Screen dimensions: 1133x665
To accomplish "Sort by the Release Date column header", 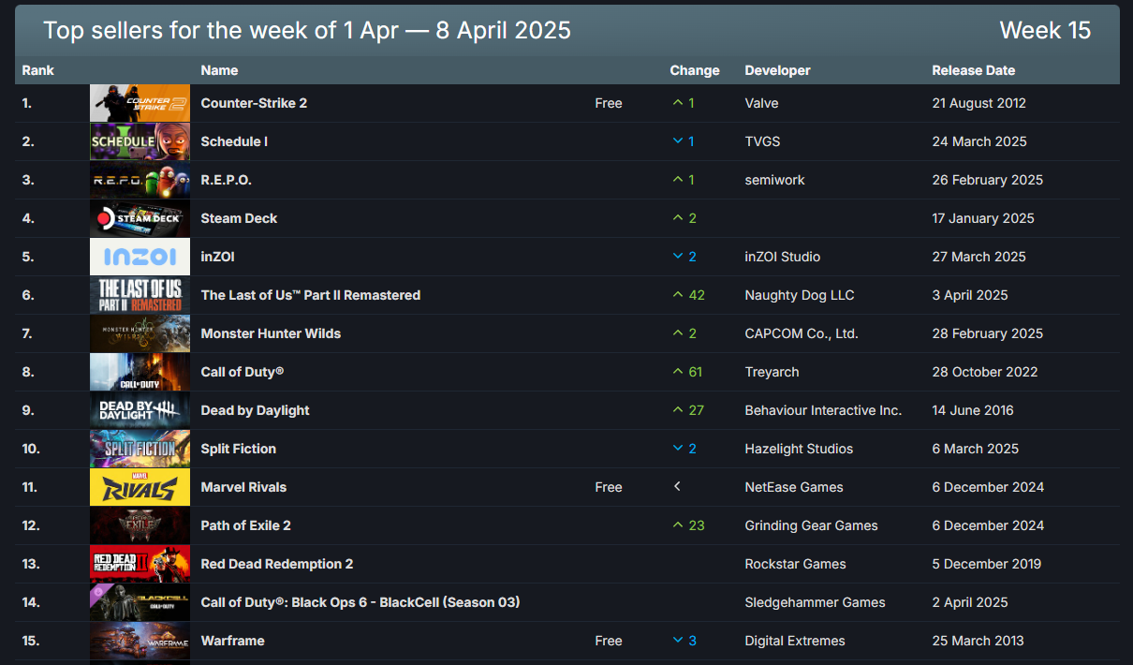I will pos(974,70).
